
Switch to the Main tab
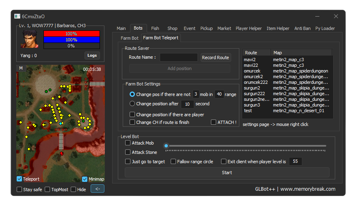[x=121, y=28]
